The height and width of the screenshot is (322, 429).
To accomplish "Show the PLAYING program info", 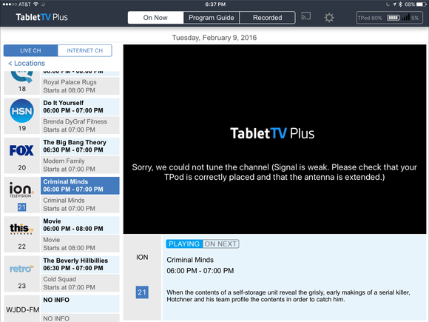I will pos(184,244).
